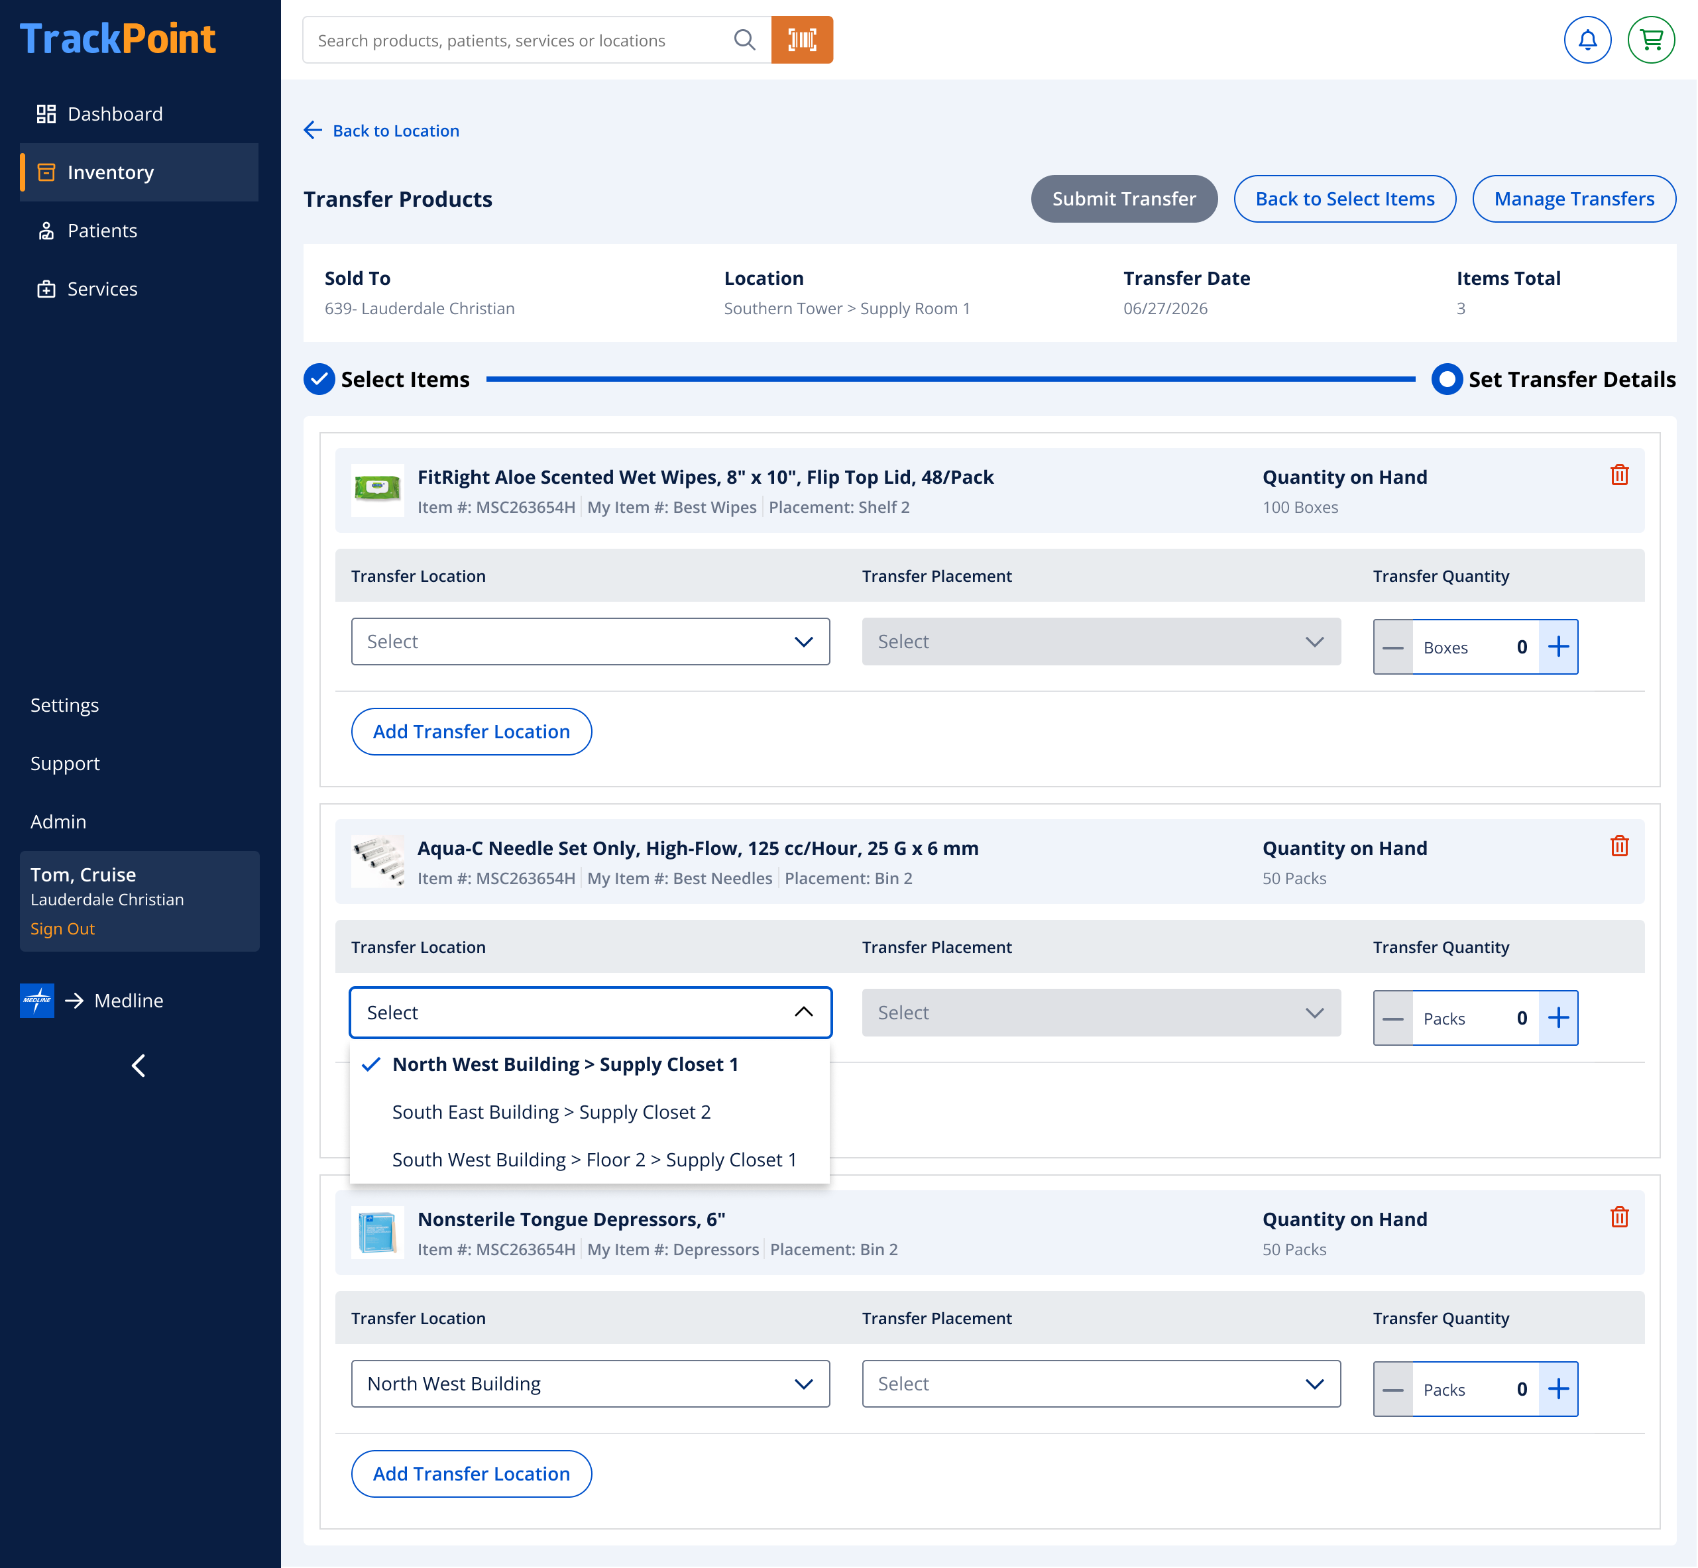
Task: Click the product search field
Action: coord(518,40)
